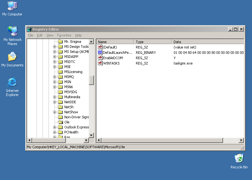Click the MSVSDG folder icon

[60, 92]
